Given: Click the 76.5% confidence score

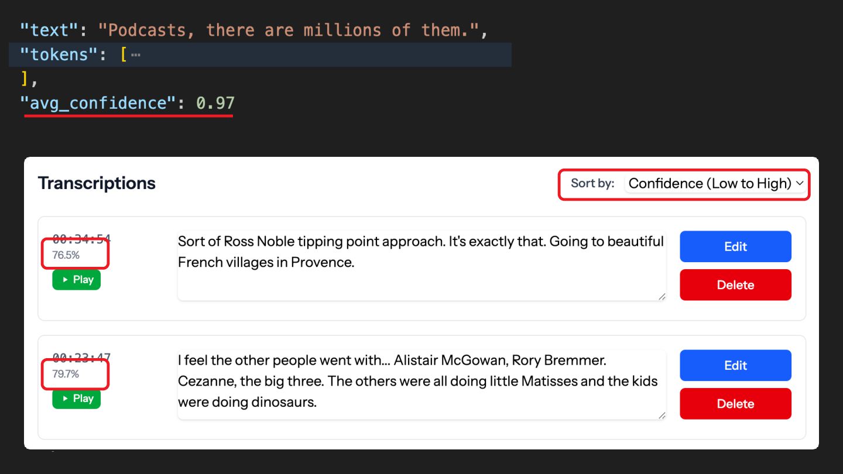Looking at the screenshot, I should pyautogui.click(x=66, y=255).
